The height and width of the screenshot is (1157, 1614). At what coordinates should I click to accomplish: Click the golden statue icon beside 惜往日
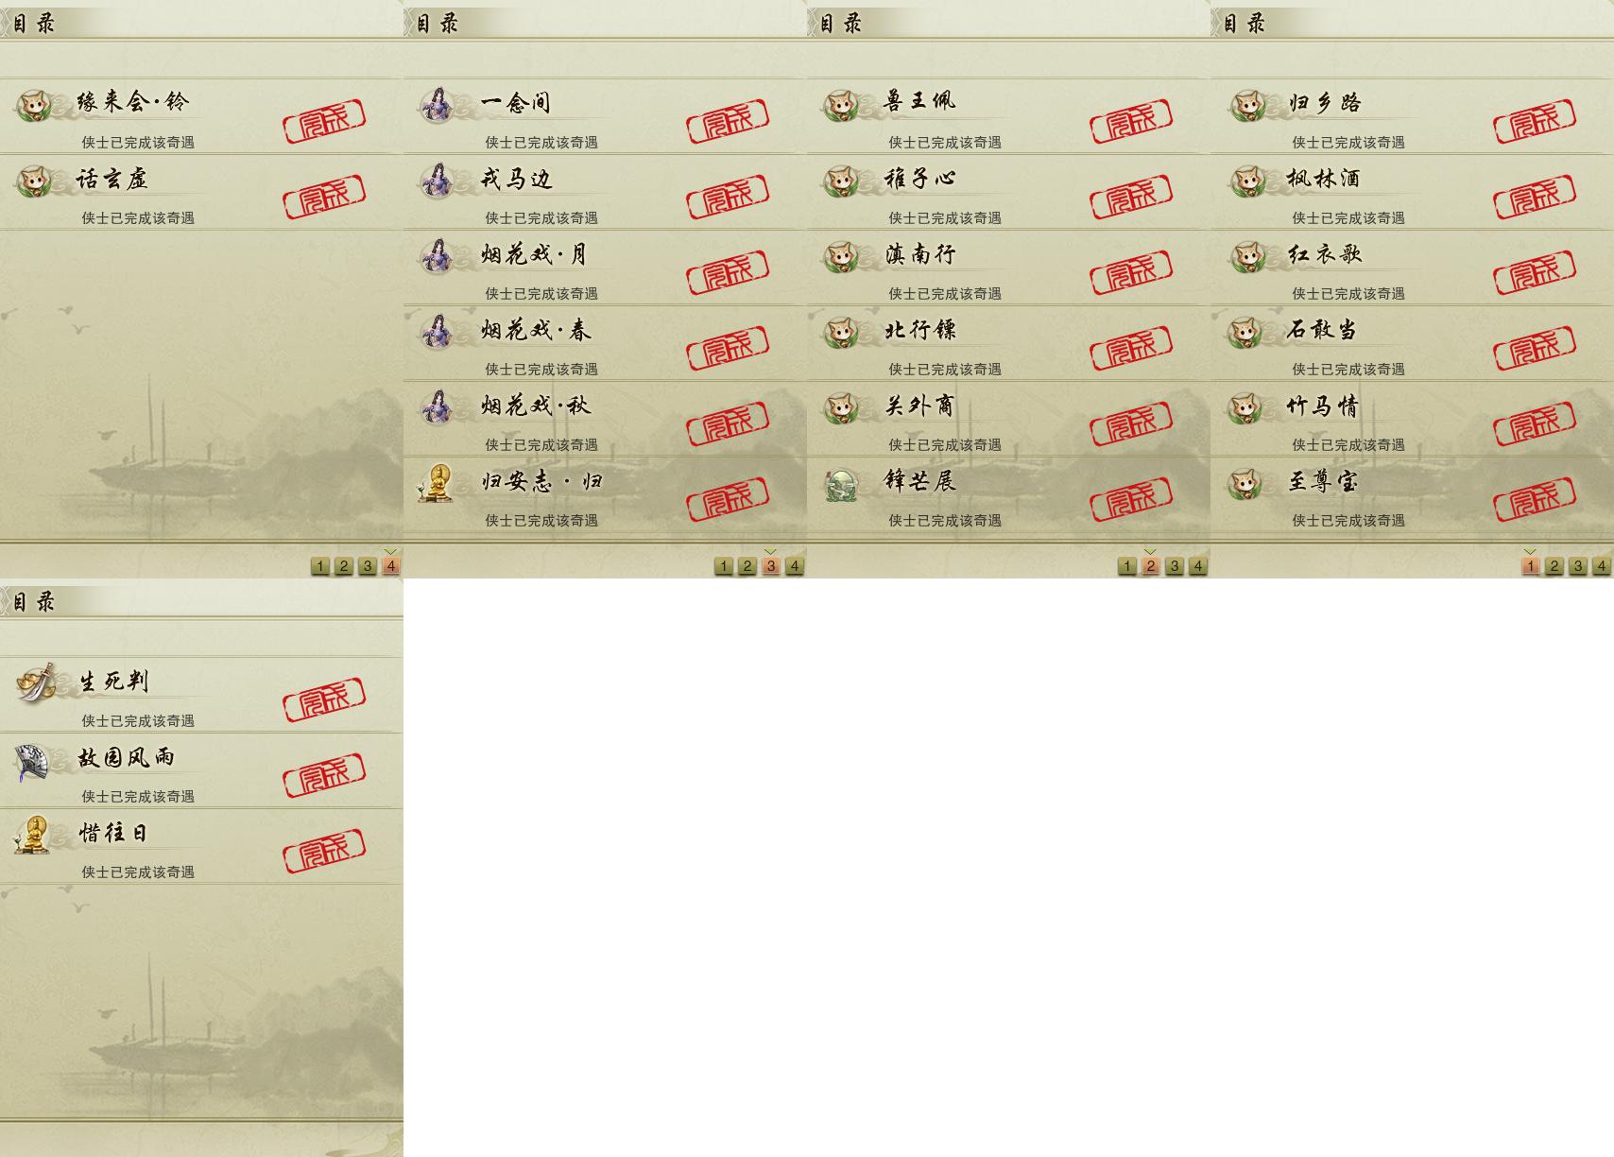34,835
